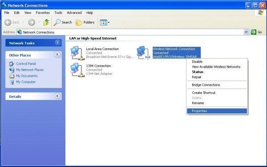The image size is (267, 167).
Task: Open My Documents link
Action: pyautogui.click(x=27, y=76)
